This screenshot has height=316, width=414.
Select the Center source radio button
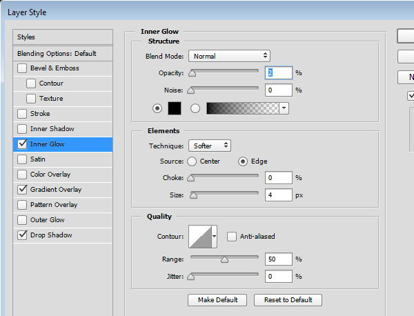(192, 161)
